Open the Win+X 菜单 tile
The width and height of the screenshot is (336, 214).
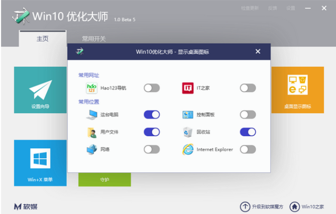pos(40,163)
